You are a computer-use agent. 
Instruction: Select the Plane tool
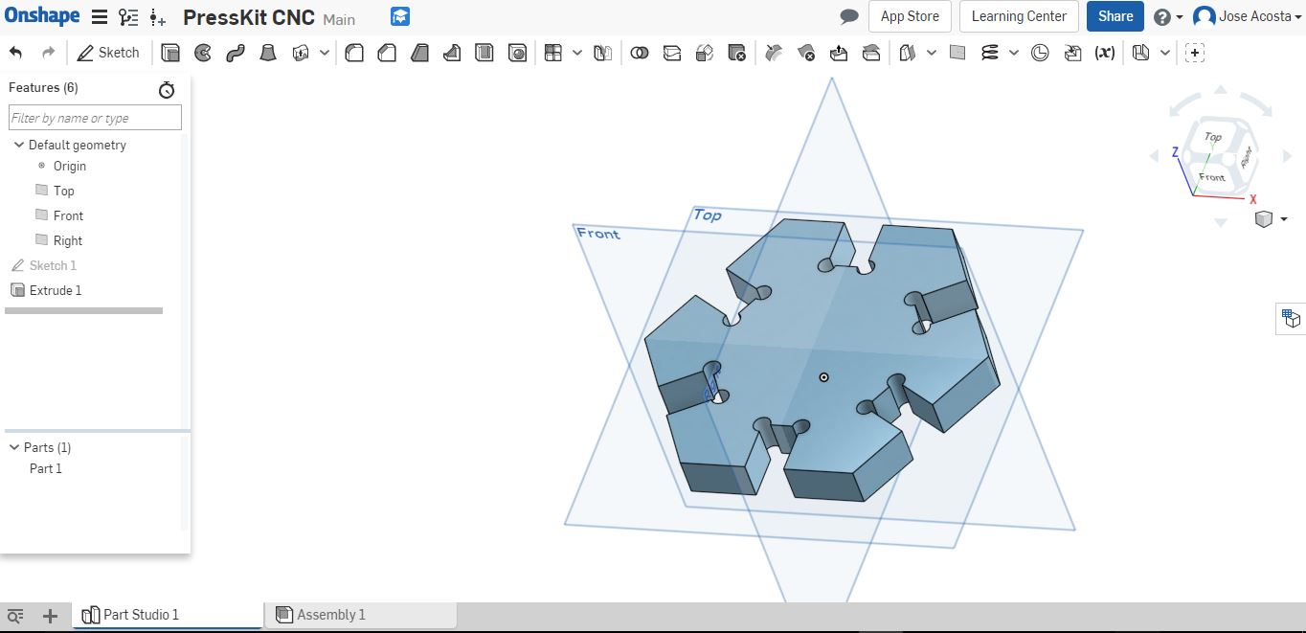[957, 53]
